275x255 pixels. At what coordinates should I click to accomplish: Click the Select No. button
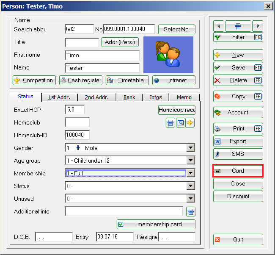tap(176, 29)
